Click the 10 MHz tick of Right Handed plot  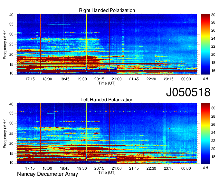[11, 73]
